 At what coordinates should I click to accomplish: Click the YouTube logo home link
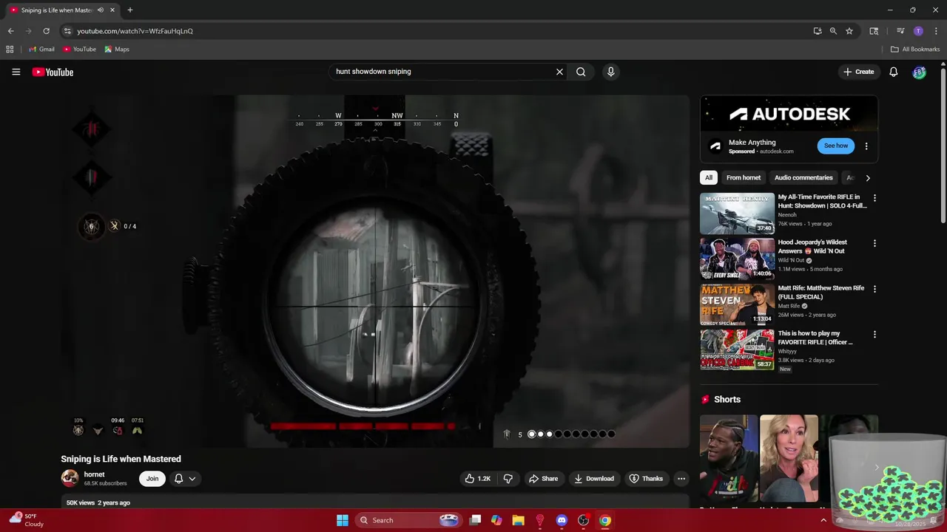(53, 72)
